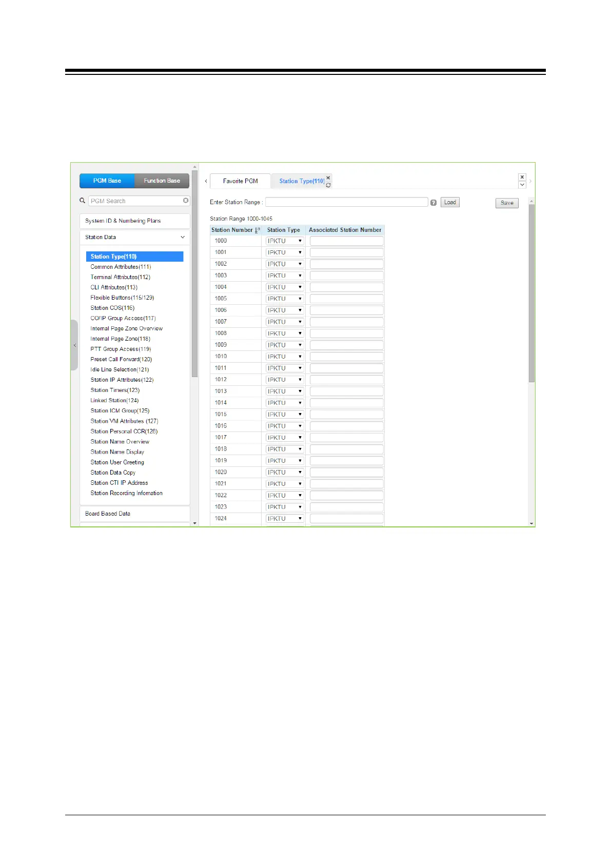This screenshot has height=864, width=611.
Task: Expand Board Based Data section
Action: 134,514
